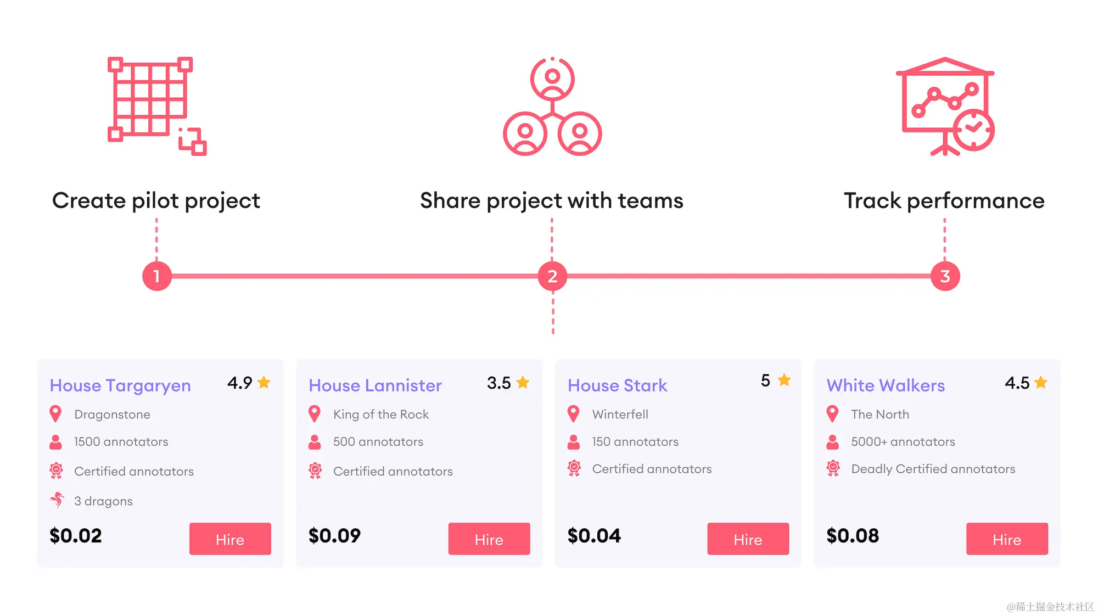Click the Dragonstone location pin icon
Viewport: 1098px width, 616px height.
click(56, 414)
